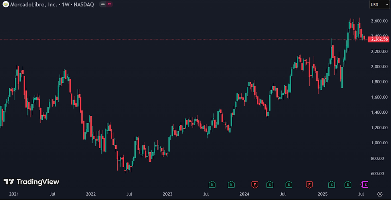Click the 2,600.00 price axis label

(x=379, y=21)
